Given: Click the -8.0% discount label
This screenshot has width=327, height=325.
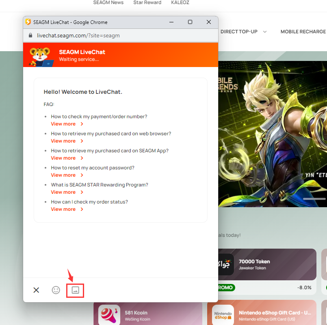Looking at the screenshot, I should (304, 288).
